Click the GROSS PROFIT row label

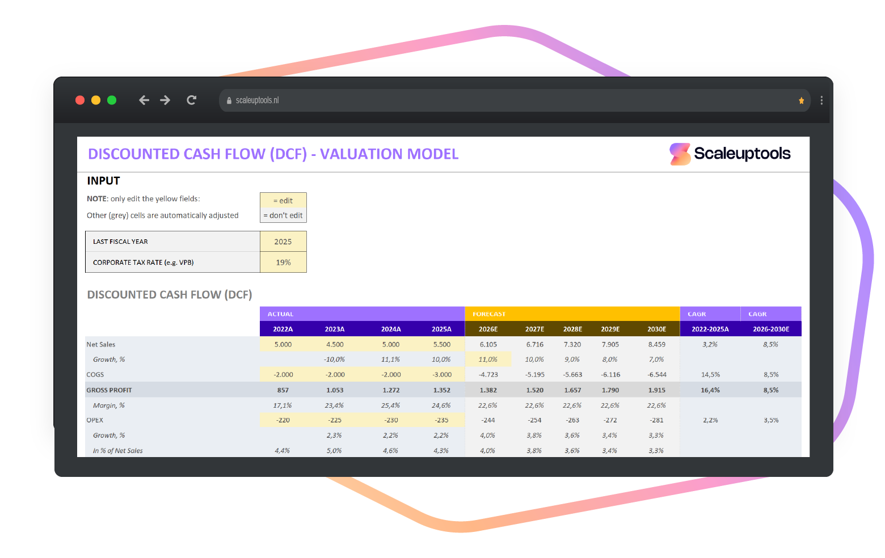click(109, 390)
